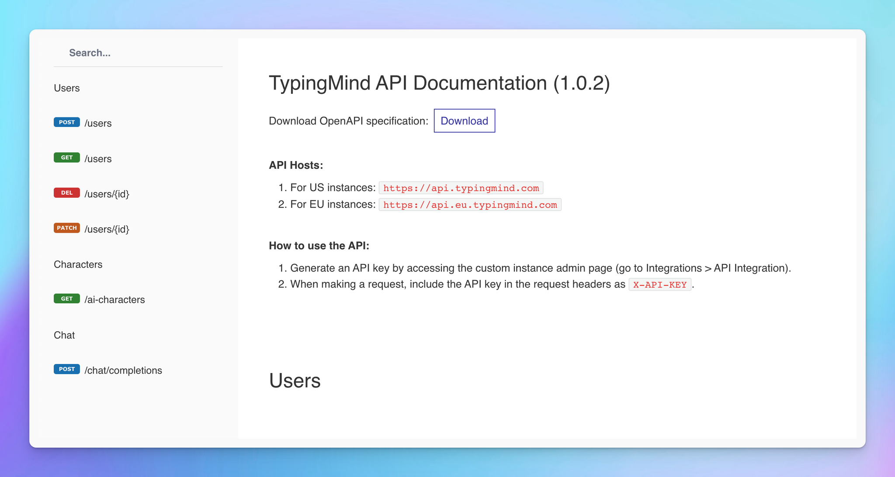Click the large Users section heading
Viewport: 895px width, 477px height.
tap(295, 381)
